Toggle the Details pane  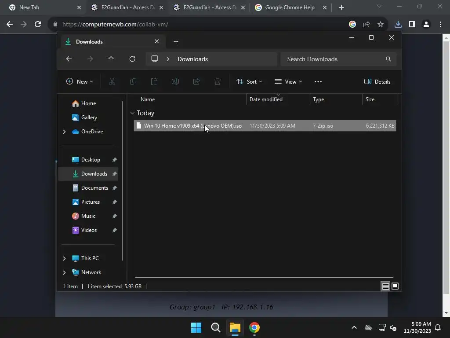[377, 81]
